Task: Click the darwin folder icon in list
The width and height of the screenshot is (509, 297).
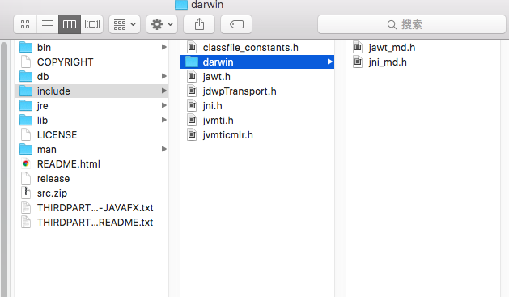Action: (x=192, y=62)
